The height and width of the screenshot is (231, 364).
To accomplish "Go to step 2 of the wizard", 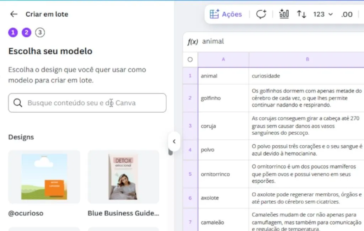I will (27, 33).
